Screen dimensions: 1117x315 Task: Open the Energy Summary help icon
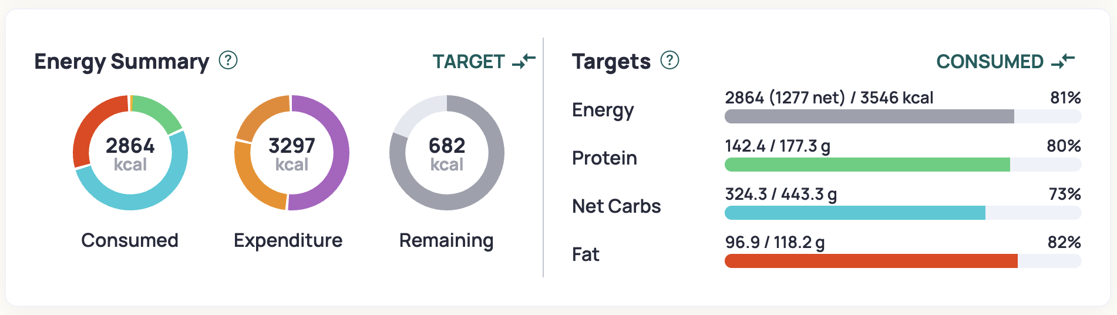[x=228, y=60]
